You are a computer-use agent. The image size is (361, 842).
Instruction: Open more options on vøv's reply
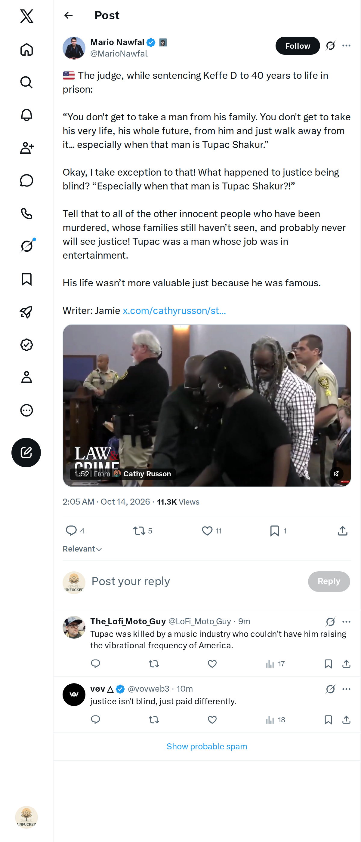pyautogui.click(x=346, y=689)
